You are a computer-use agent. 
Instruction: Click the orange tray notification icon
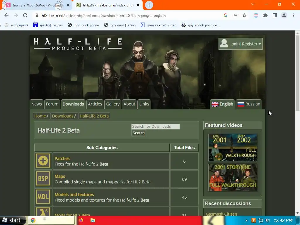(x=253, y=220)
